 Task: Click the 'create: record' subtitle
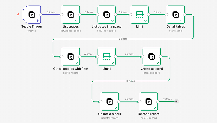[x=152, y=73]
